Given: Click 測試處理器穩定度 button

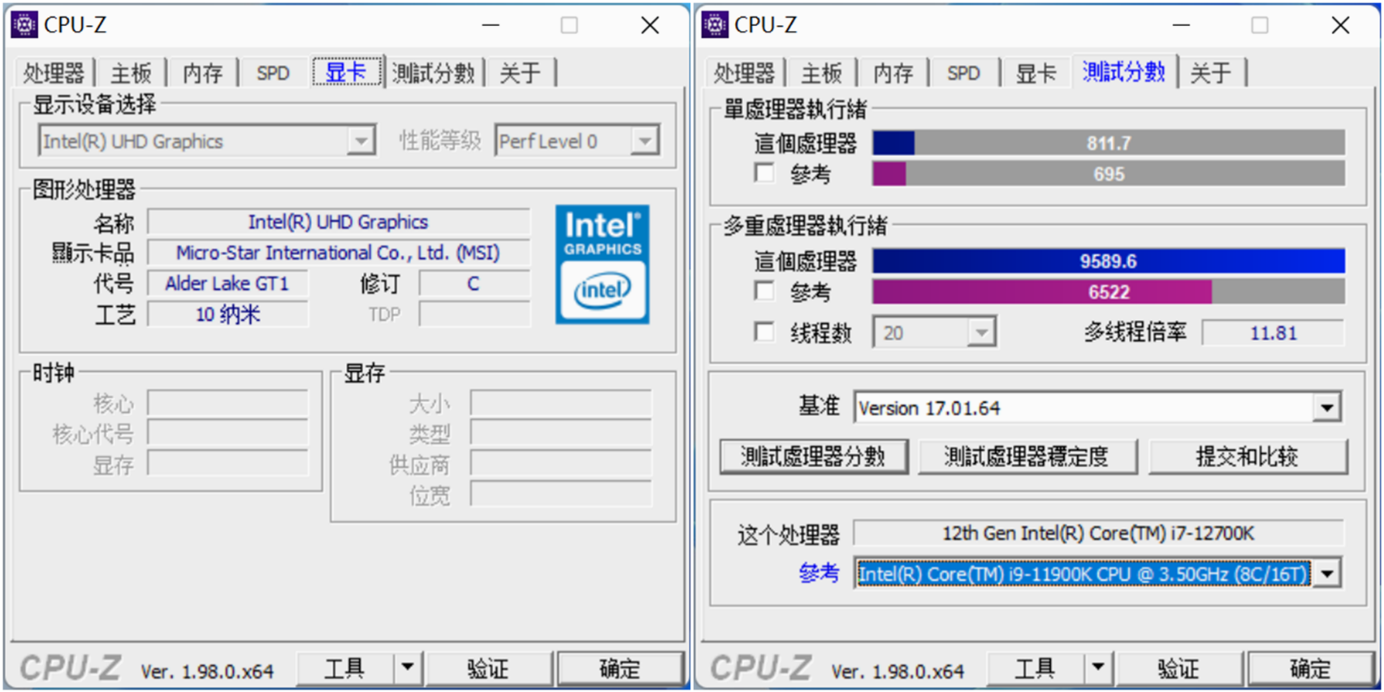Looking at the screenshot, I should click(x=1027, y=457).
